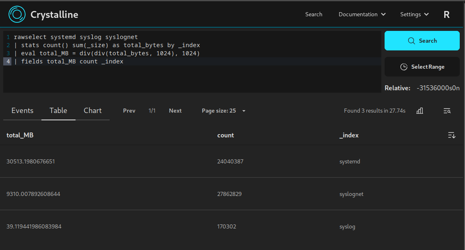Viewport: 465px width, 250px height.
Task: Click the 27862829 count cell
Action: [x=229, y=194]
